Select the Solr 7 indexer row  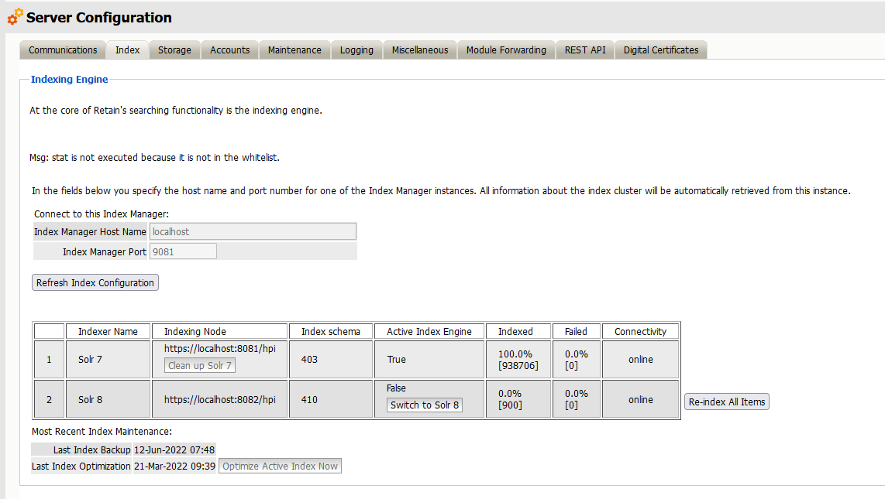click(108, 359)
